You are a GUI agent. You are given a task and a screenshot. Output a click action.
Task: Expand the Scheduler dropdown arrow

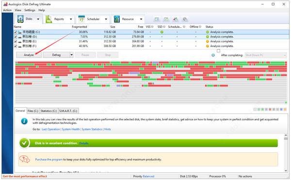coord(106,19)
